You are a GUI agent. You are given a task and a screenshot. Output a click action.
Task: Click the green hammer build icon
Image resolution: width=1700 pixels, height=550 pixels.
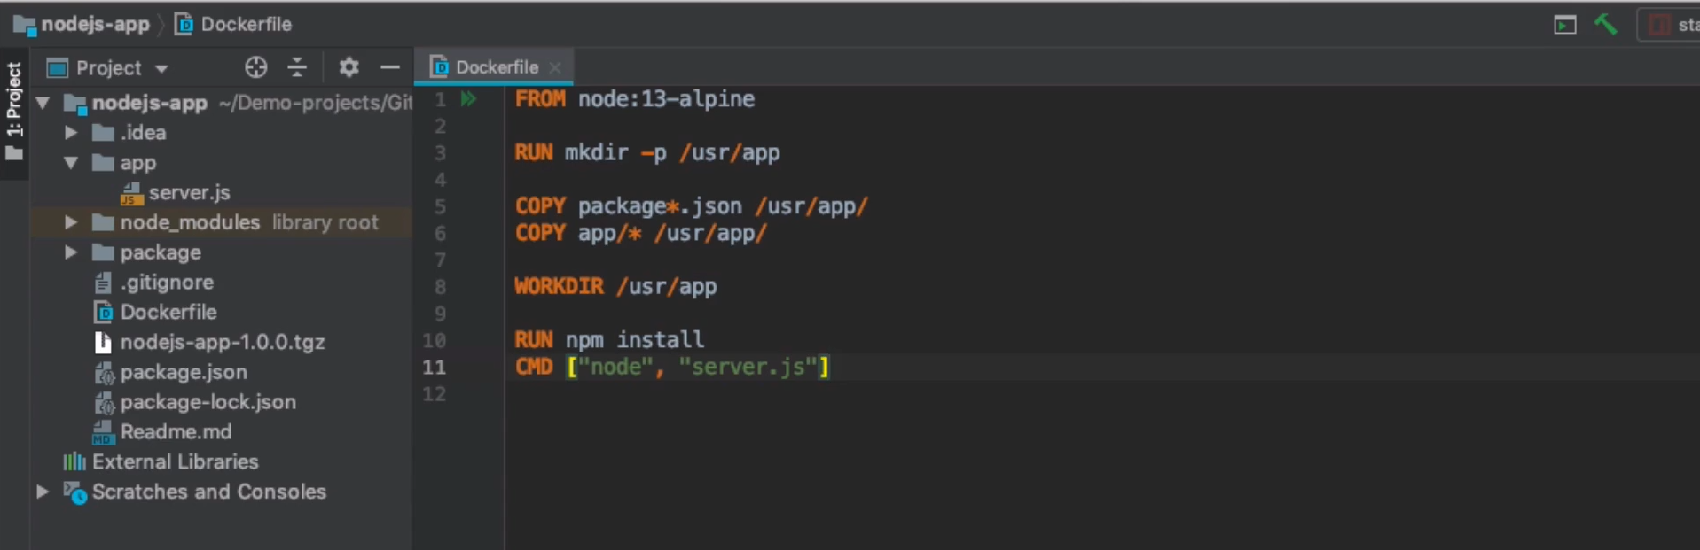tap(1606, 25)
